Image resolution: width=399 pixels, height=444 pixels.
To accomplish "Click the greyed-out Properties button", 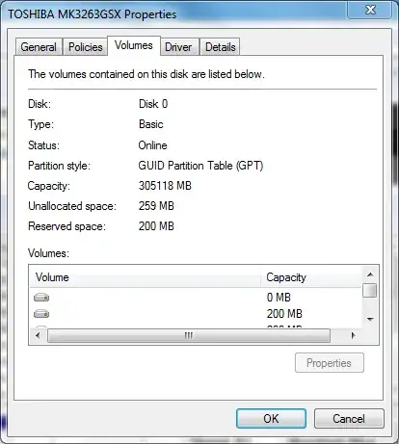I will [x=330, y=363].
